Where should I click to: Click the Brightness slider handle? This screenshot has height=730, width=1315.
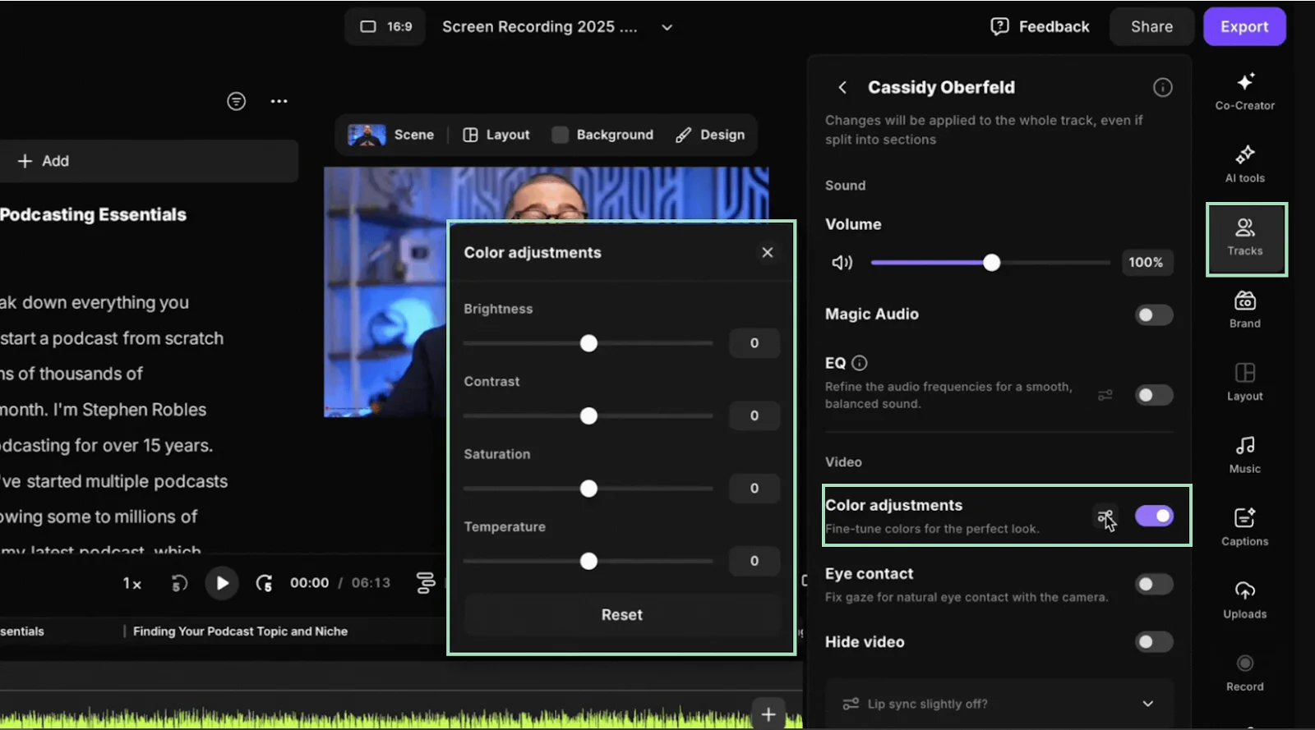pos(588,343)
